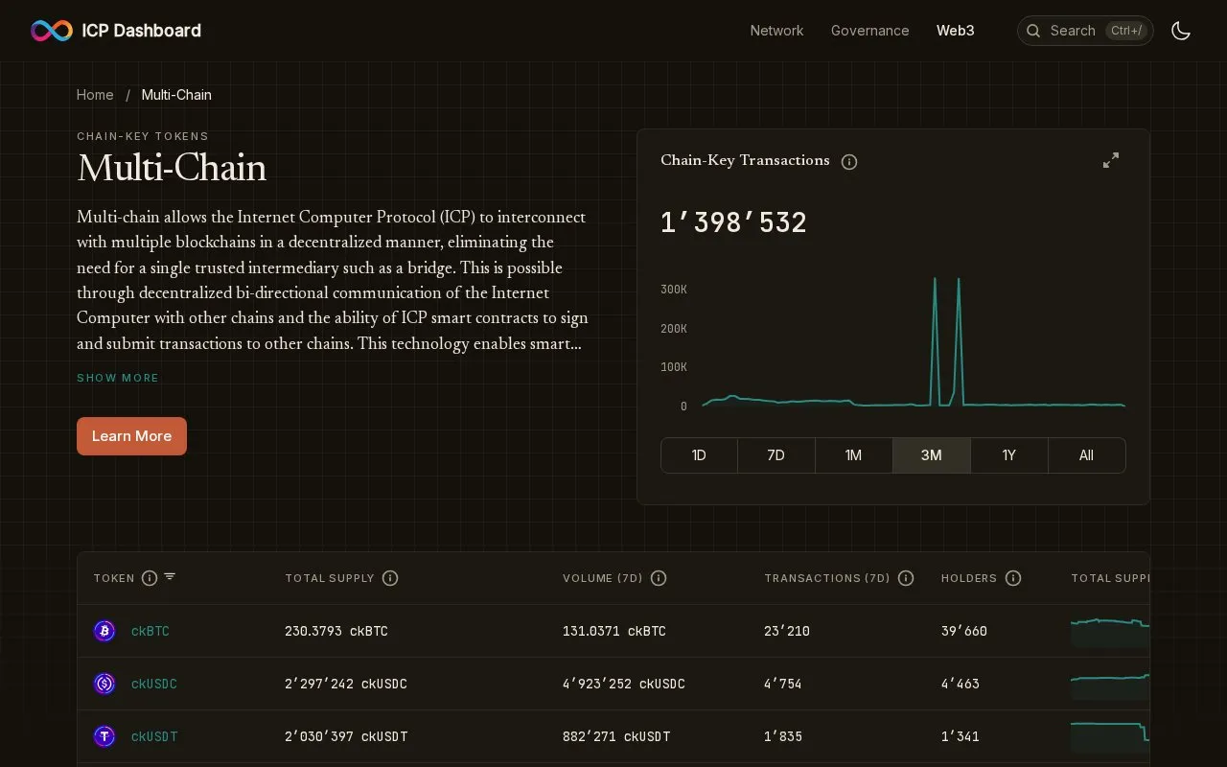Open the Total Supply info icon
This screenshot has height=767, width=1227.
pos(390,578)
